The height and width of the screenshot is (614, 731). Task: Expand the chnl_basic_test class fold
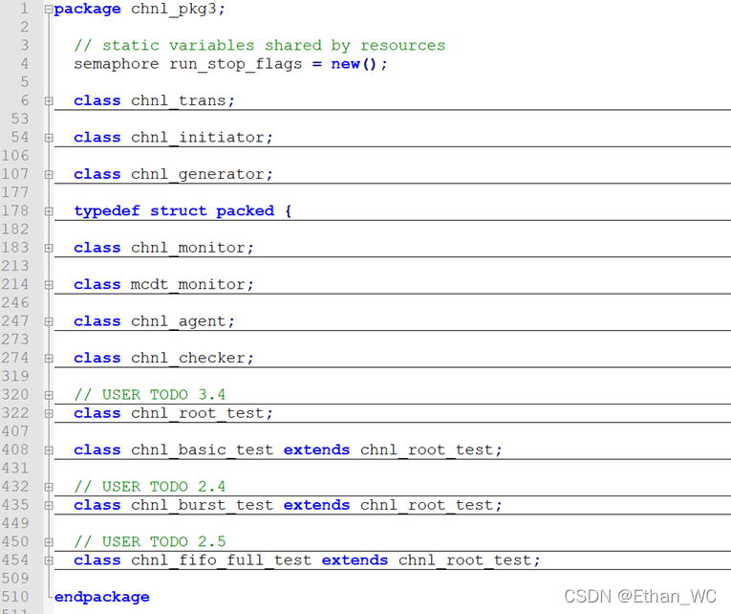[x=49, y=450]
